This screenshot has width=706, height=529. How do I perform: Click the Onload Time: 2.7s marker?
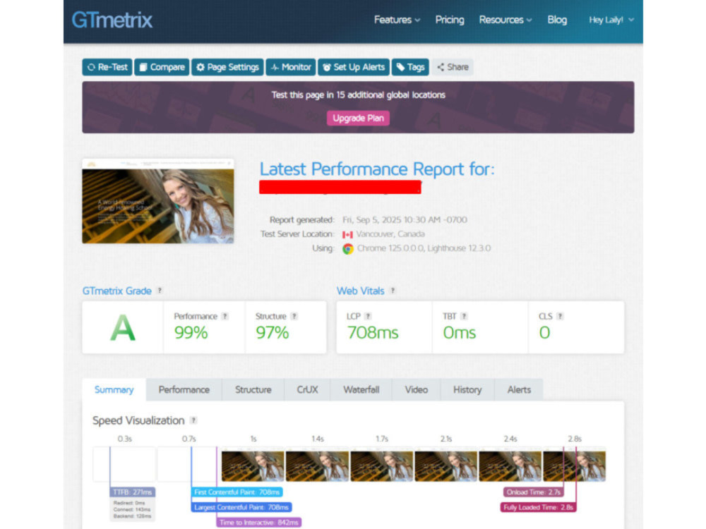click(x=534, y=492)
